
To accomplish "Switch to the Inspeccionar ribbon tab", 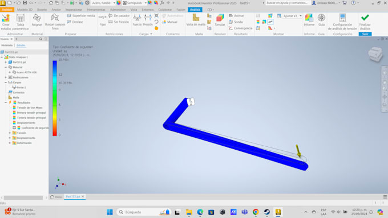I will [x=74, y=10].
